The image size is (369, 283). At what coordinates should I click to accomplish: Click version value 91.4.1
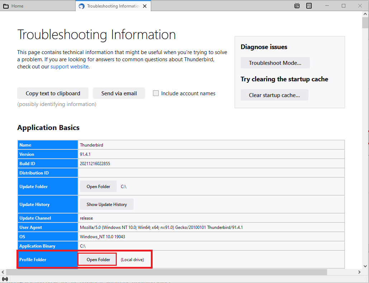[x=85, y=154]
